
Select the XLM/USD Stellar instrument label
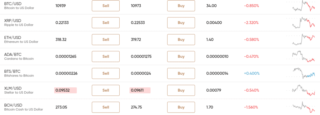(19, 90)
